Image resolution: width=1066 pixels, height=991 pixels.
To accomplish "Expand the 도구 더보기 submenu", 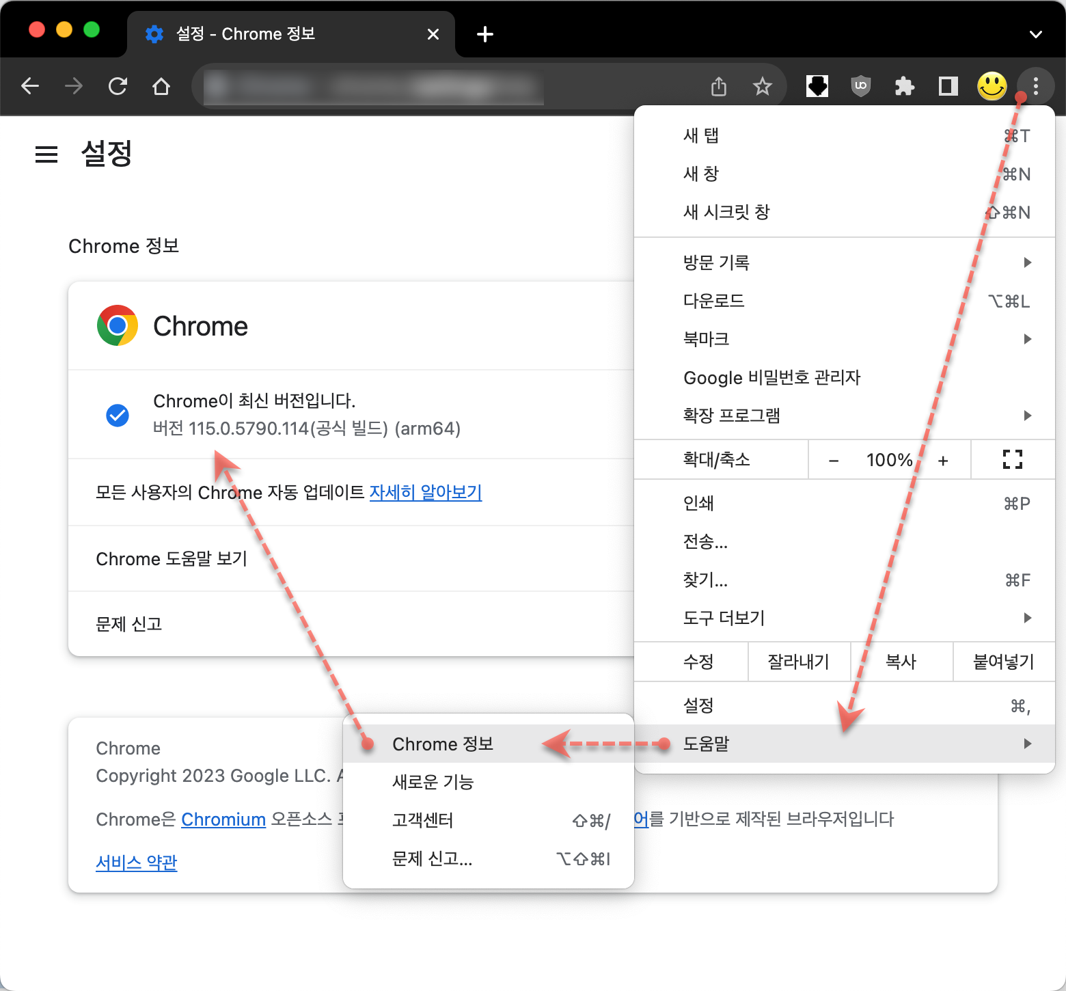I will pos(845,618).
